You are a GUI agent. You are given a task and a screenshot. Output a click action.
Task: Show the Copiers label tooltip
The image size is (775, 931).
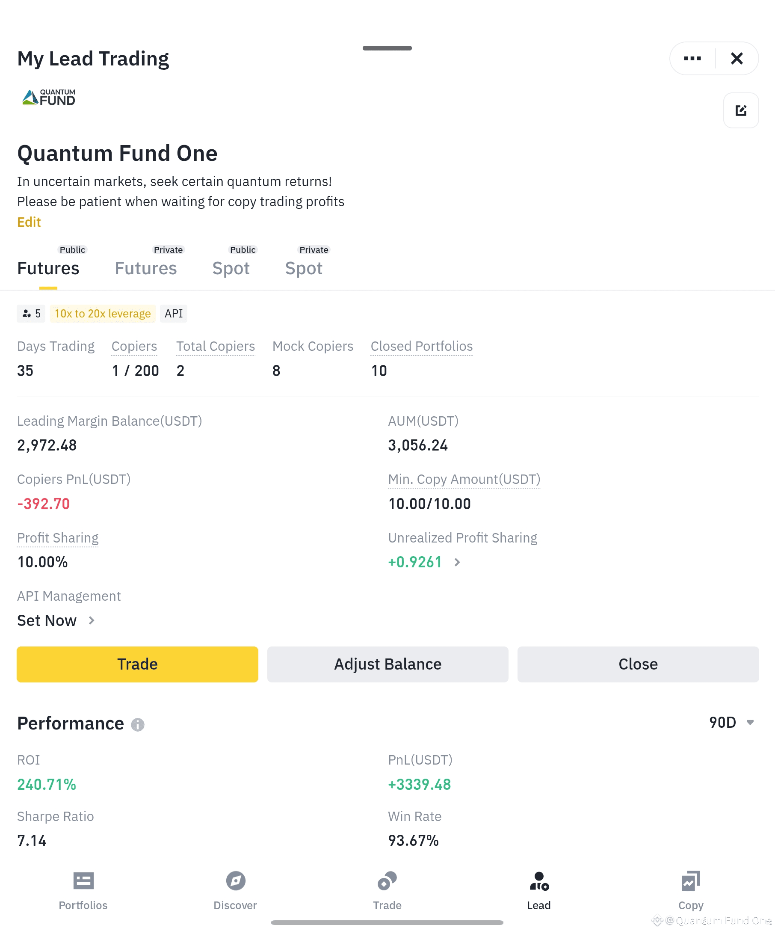click(x=134, y=346)
